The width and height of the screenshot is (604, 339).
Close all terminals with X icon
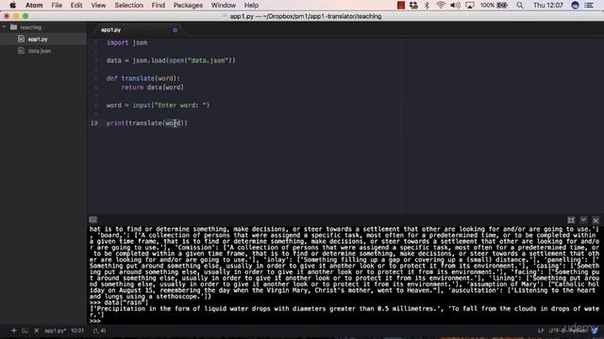coord(37,331)
